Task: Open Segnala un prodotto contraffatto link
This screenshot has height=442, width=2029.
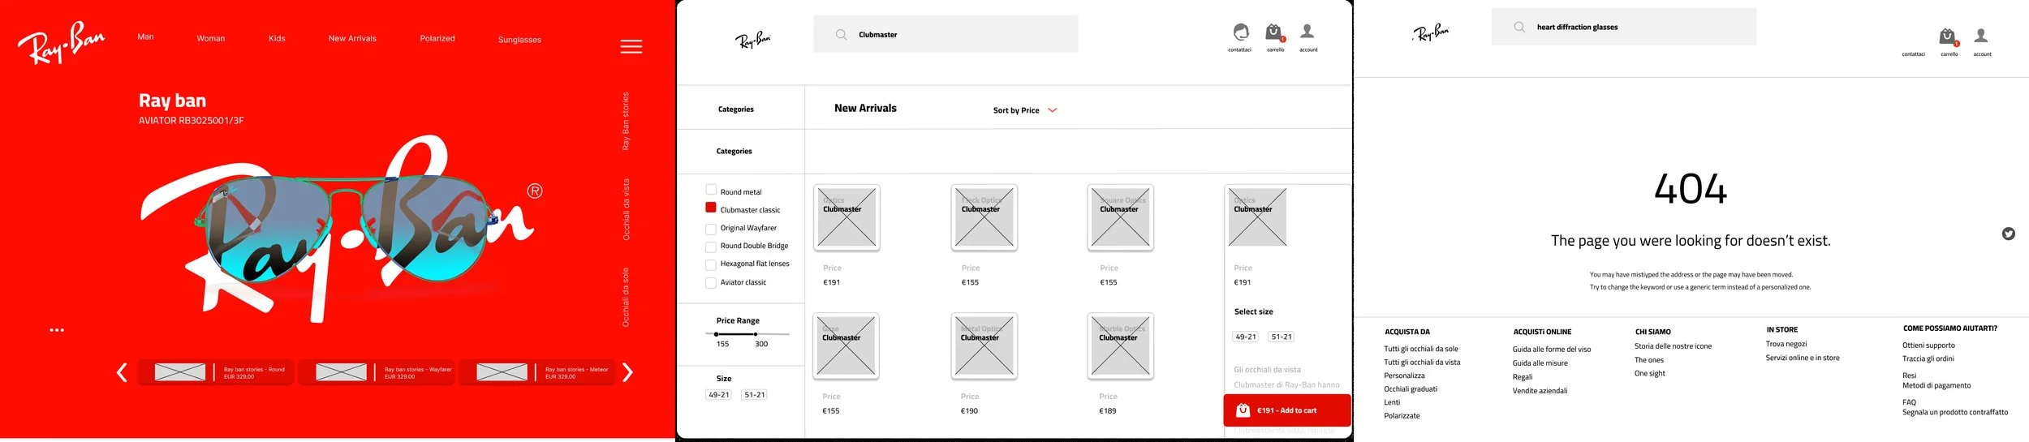Action: pyautogui.click(x=1955, y=413)
